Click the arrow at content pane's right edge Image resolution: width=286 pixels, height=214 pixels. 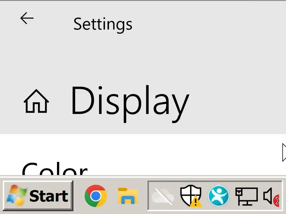click(x=284, y=152)
